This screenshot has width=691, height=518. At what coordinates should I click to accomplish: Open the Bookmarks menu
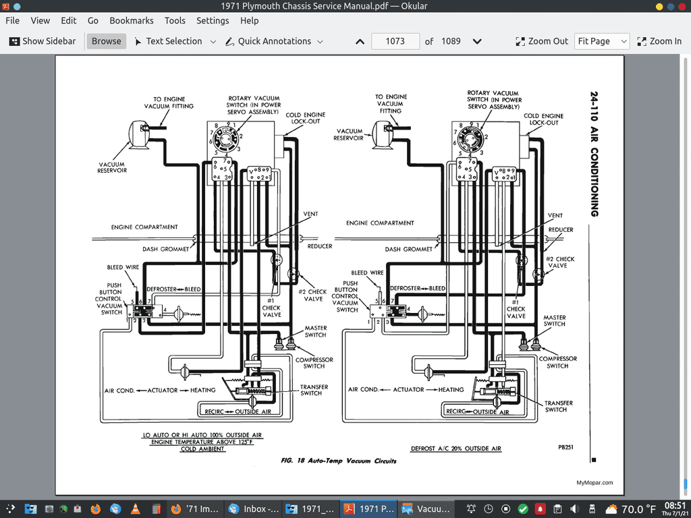(132, 21)
